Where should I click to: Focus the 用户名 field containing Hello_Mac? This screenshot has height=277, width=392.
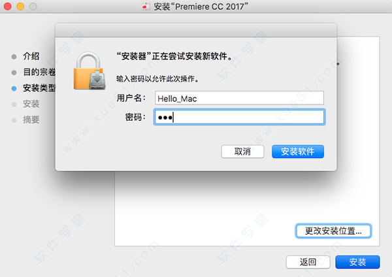(x=239, y=98)
